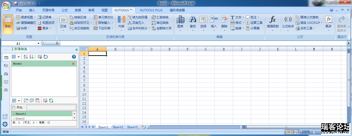This screenshot has width=352, height=136.
Task: Click the sheet filter text field
Action: (51, 107)
